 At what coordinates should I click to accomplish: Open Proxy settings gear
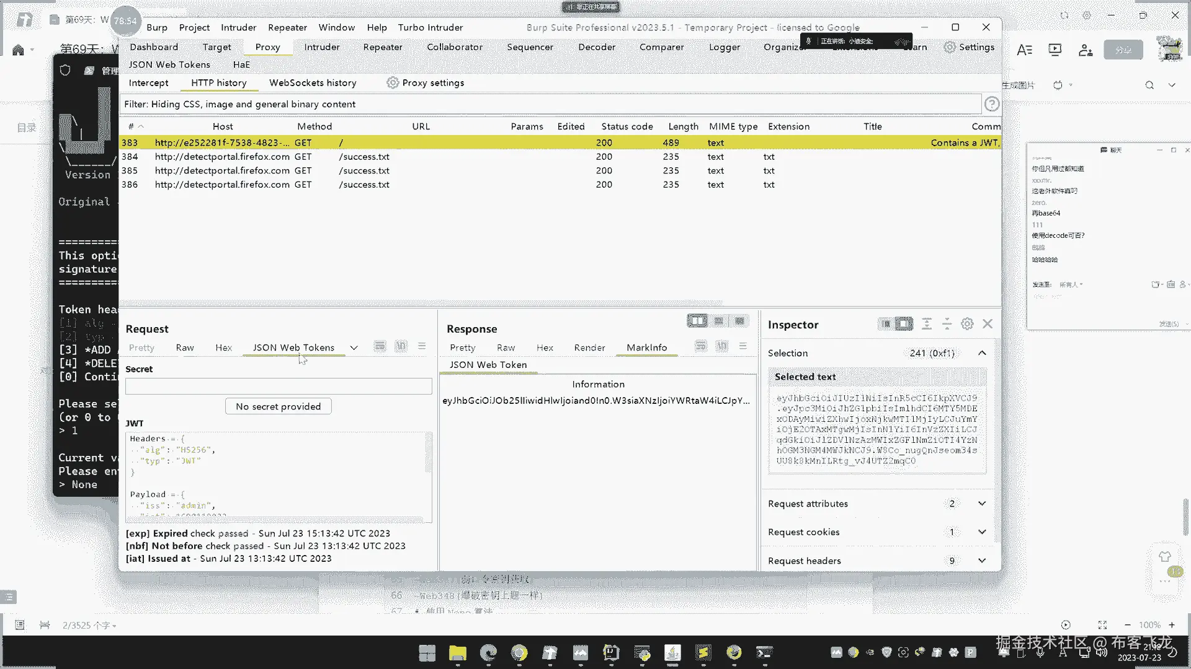[393, 82]
